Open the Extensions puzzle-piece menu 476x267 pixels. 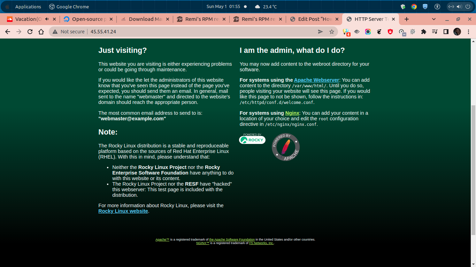424,32
